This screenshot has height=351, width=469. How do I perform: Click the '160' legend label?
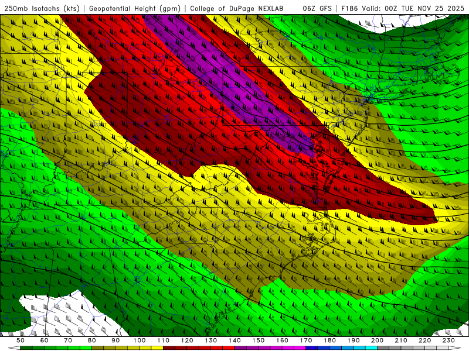(x=282, y=340)
